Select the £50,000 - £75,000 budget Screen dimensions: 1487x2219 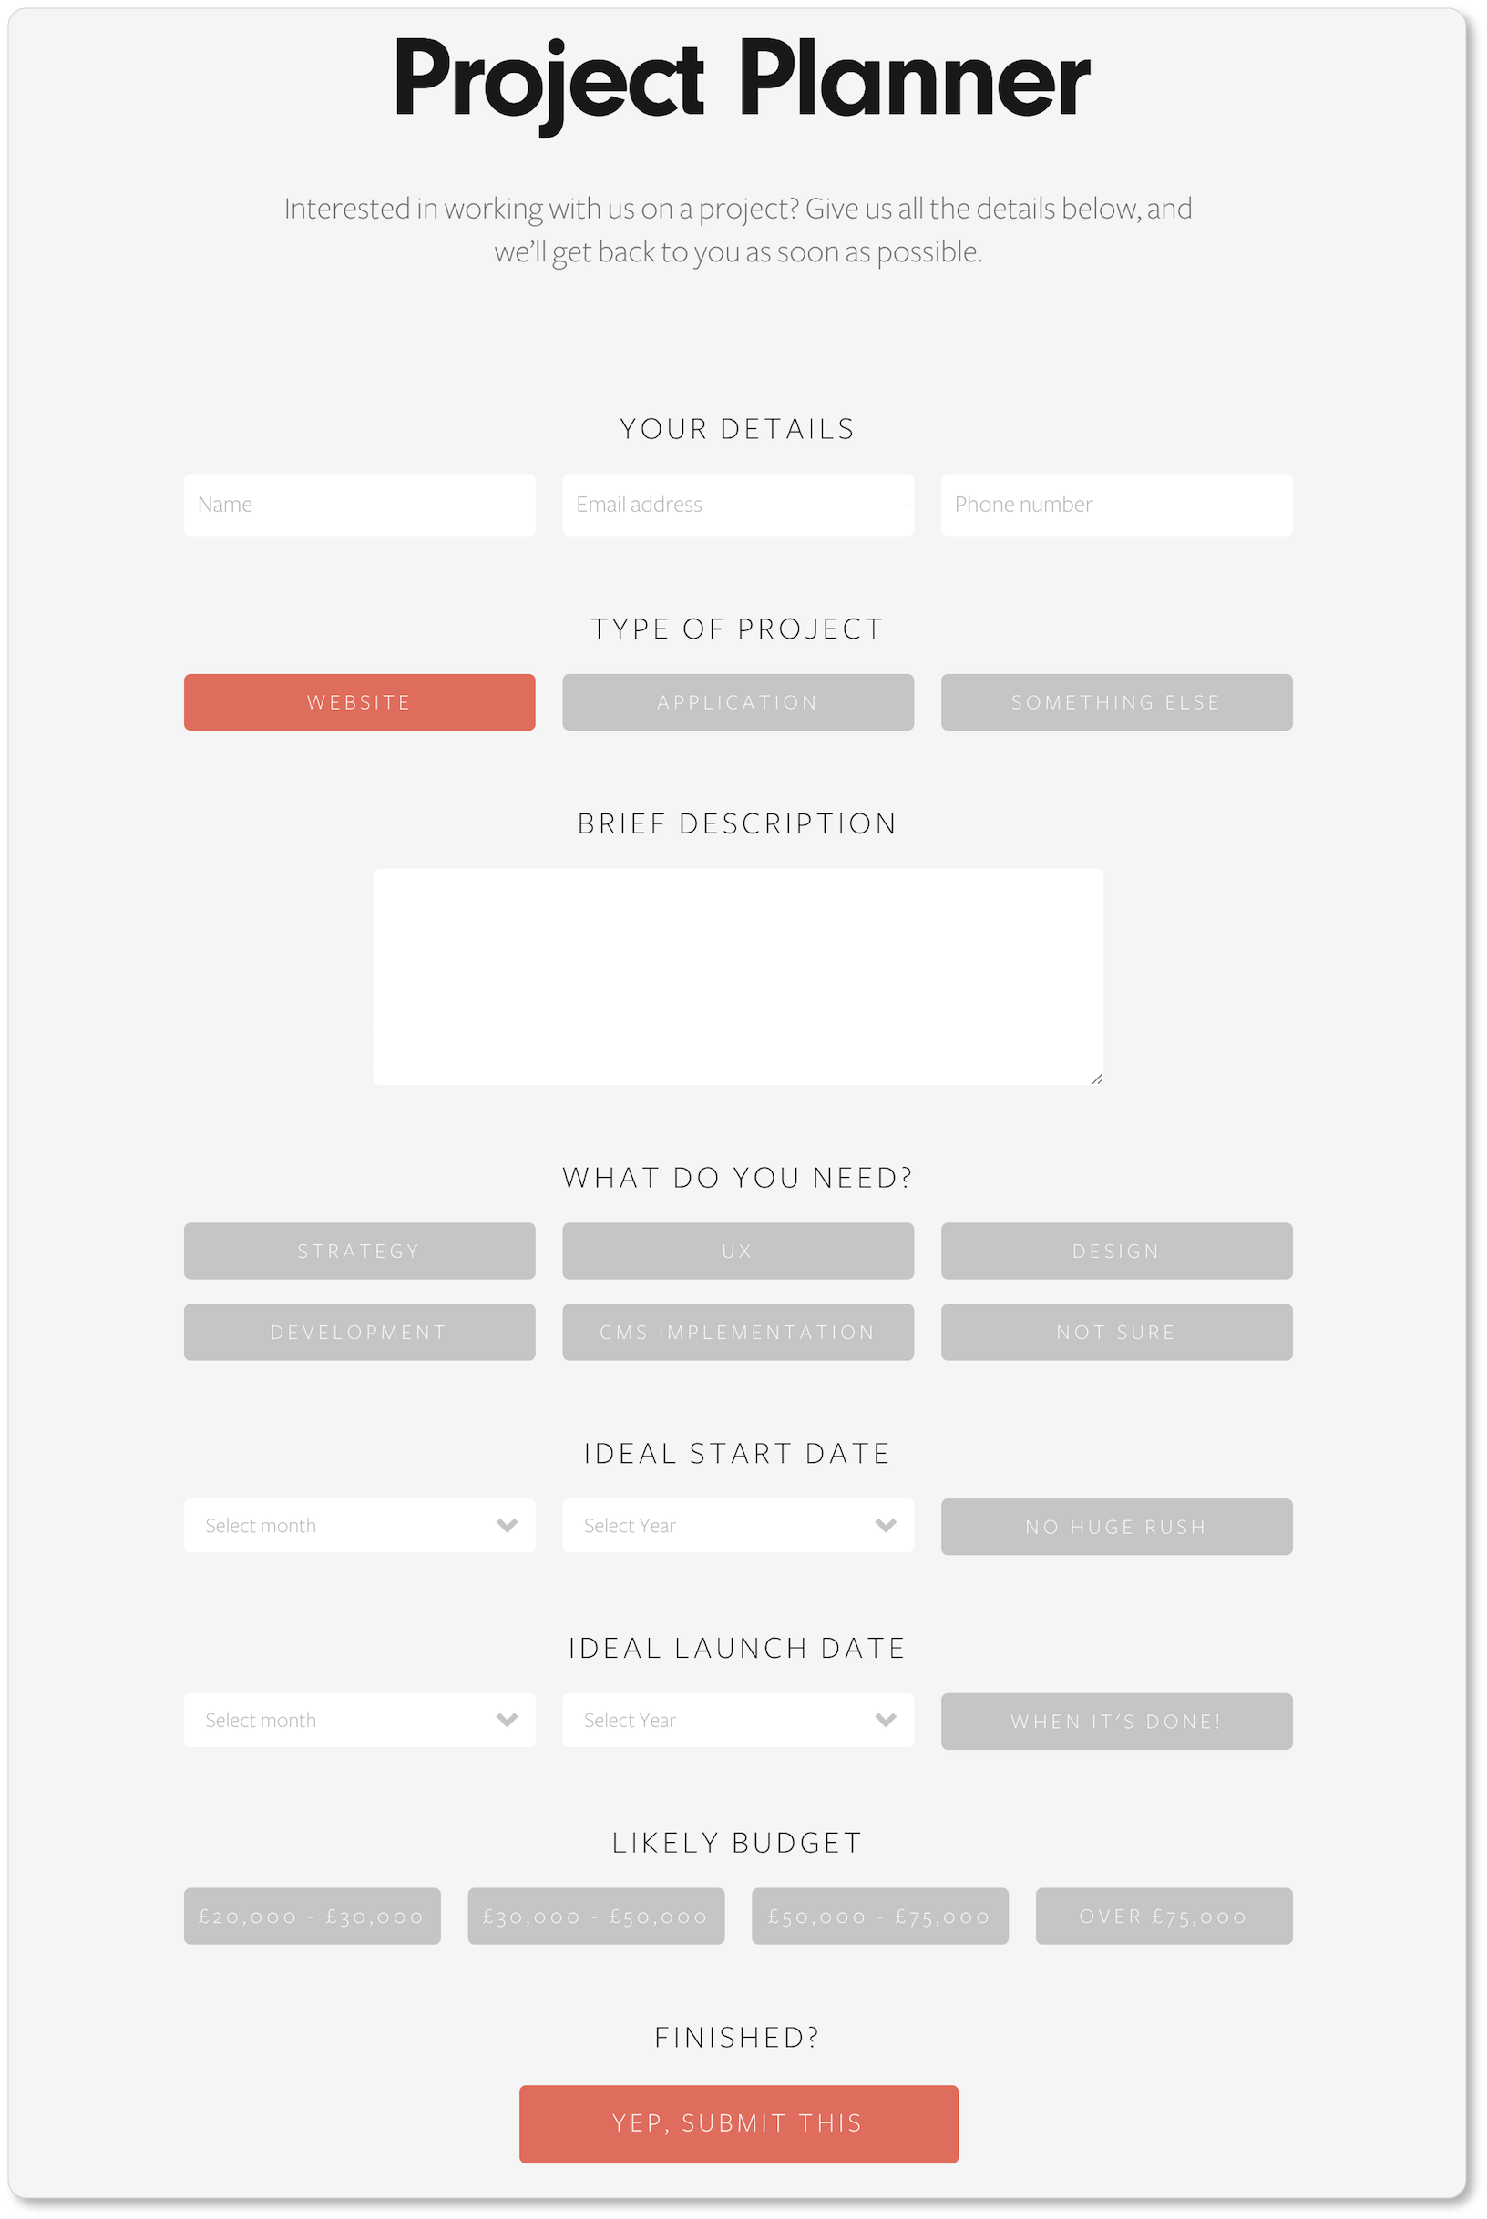880,1916
